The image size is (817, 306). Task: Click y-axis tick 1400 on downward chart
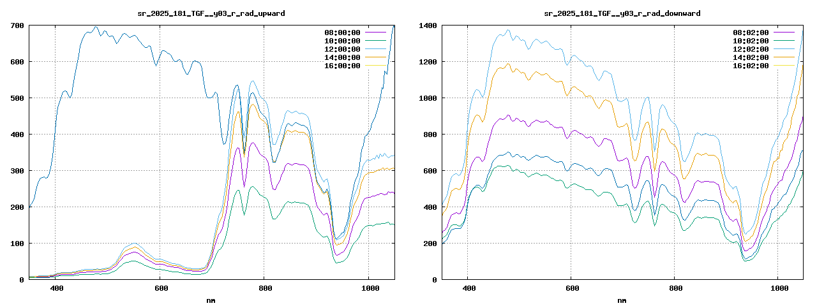tap(428, 25)
